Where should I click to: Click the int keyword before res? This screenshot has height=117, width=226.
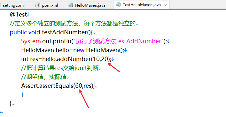click(25, 59)
